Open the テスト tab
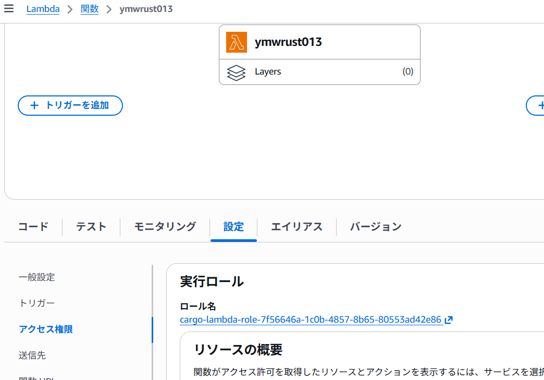 click(x=91, y=227)
